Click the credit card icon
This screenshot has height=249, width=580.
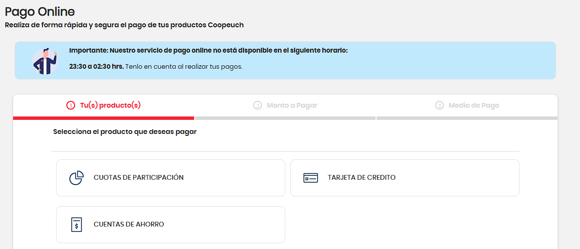[x=310, y=178]
